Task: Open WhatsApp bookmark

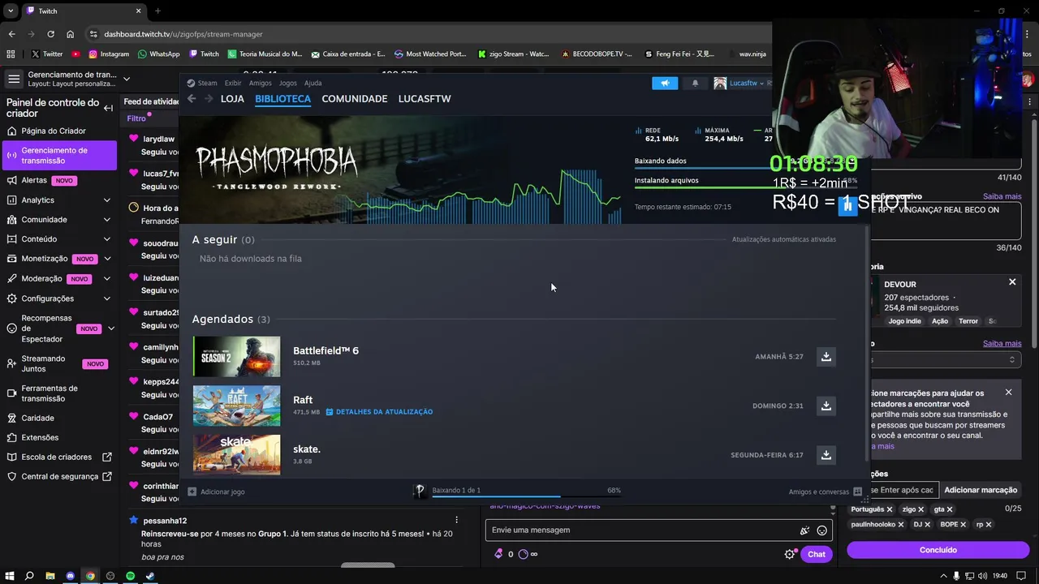Action: coord(159,54)
